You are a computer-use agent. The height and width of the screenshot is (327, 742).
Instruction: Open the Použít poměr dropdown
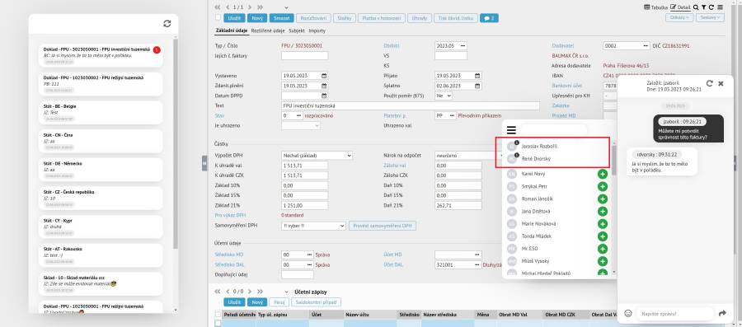click(444, 96)
